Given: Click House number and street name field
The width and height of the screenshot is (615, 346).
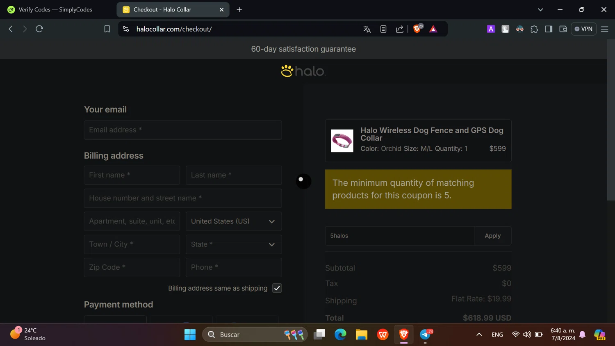Looking at the screenshot, I should click(183, 198).
